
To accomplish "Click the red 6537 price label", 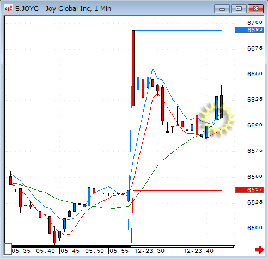I will click(249, 190).
